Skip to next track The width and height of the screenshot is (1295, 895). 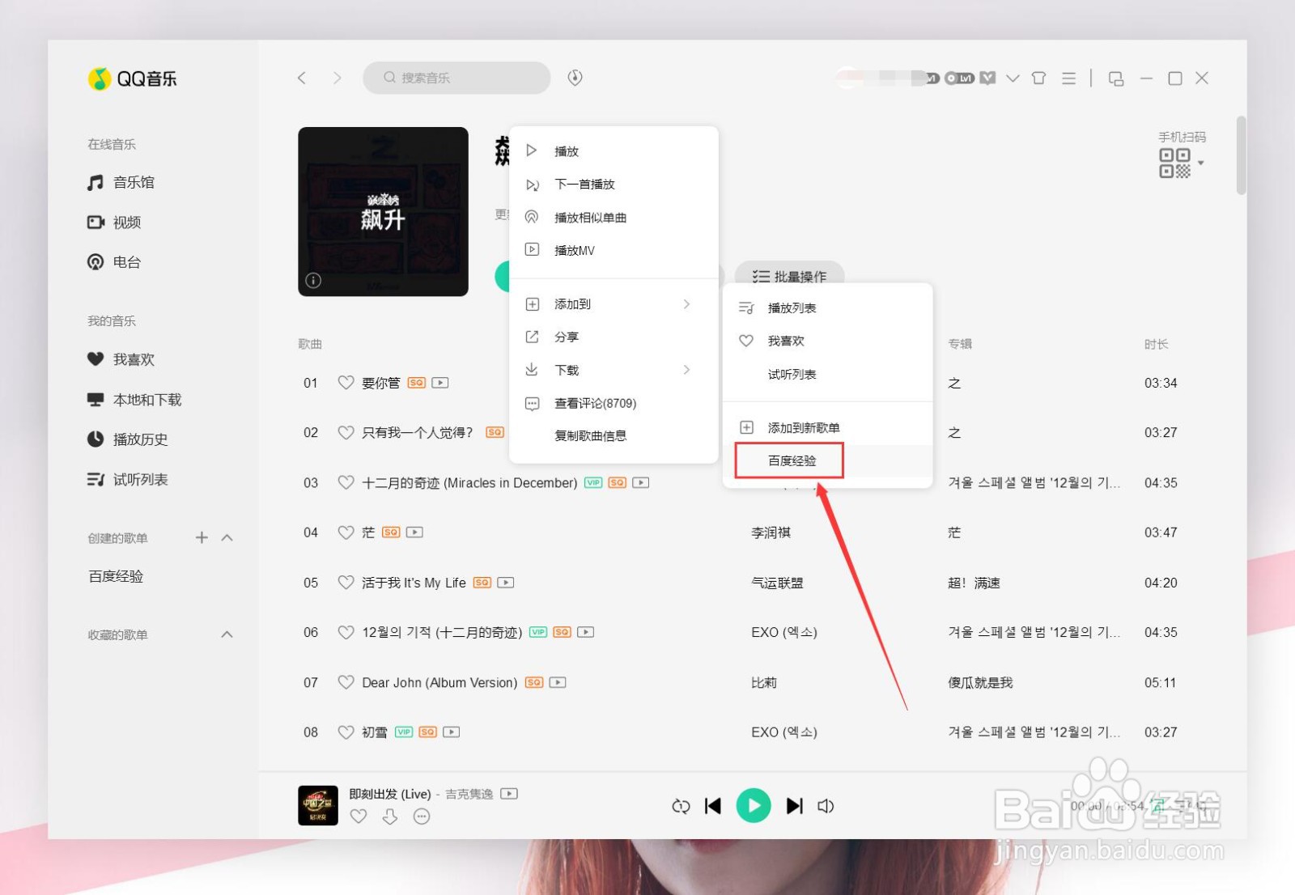coord(795,806)
